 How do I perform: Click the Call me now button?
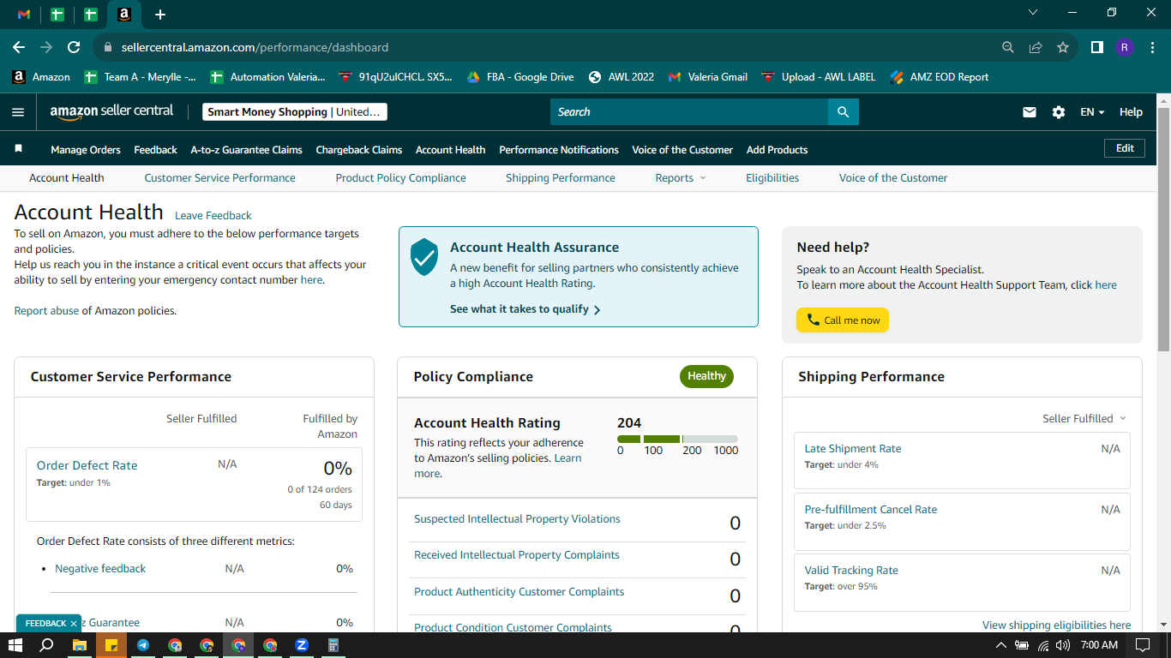tap(843, 320)
